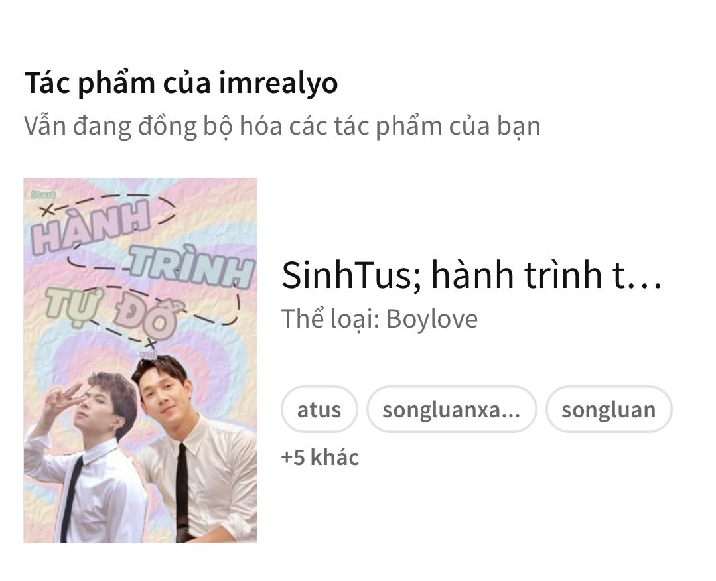Expand the "+5 khác" more tags
The image size is (716, 581).
point(320,458)
